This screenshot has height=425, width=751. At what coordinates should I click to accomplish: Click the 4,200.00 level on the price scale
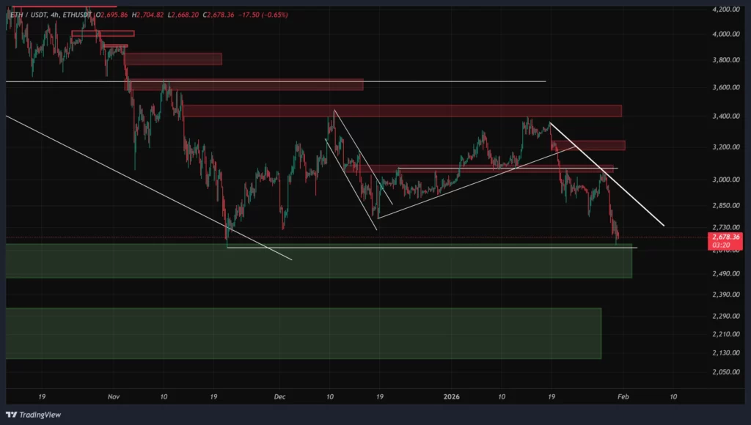[x=726, y=10]
